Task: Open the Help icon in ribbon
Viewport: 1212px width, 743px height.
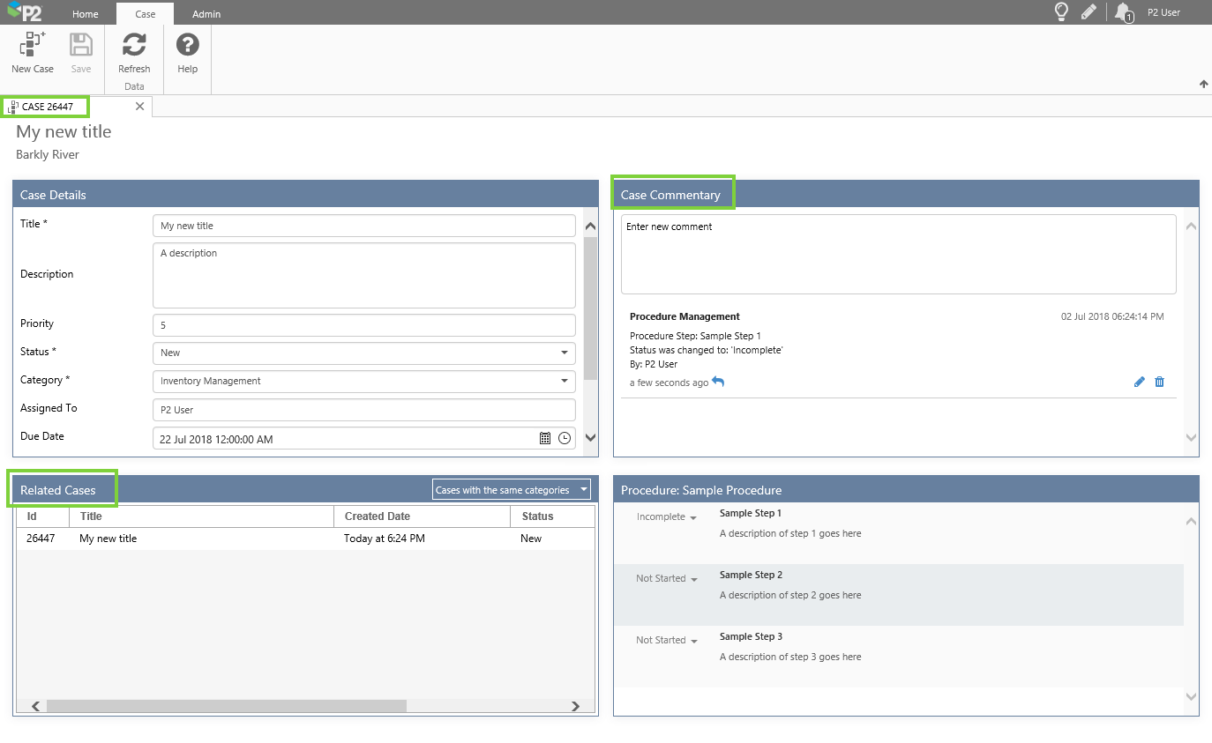Action: 187,46
